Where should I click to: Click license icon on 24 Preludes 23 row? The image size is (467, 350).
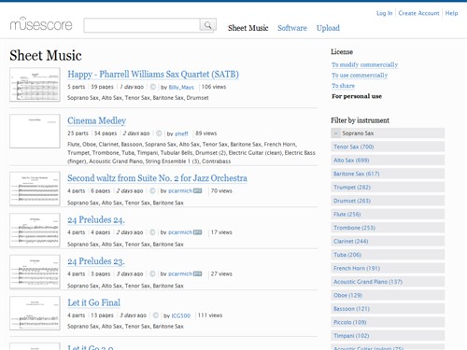click(152, 273)
